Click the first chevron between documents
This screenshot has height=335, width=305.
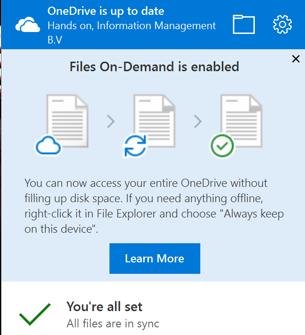tap(110, 122)
